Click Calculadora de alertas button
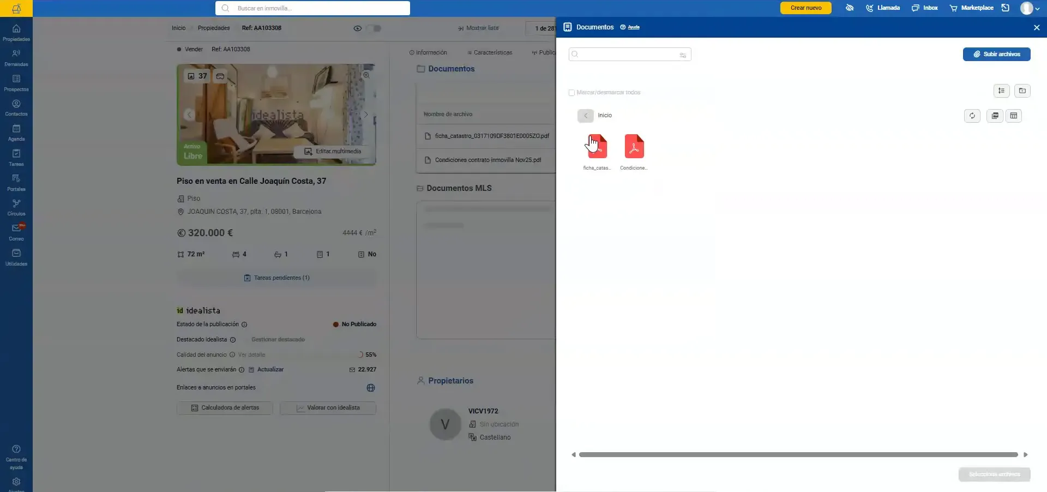This screenshot has height=492, width=1047. click(x=225, y=408)
